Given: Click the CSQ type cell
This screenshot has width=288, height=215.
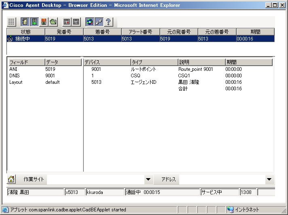Looking at the screenshot, I should pos(136,76).
